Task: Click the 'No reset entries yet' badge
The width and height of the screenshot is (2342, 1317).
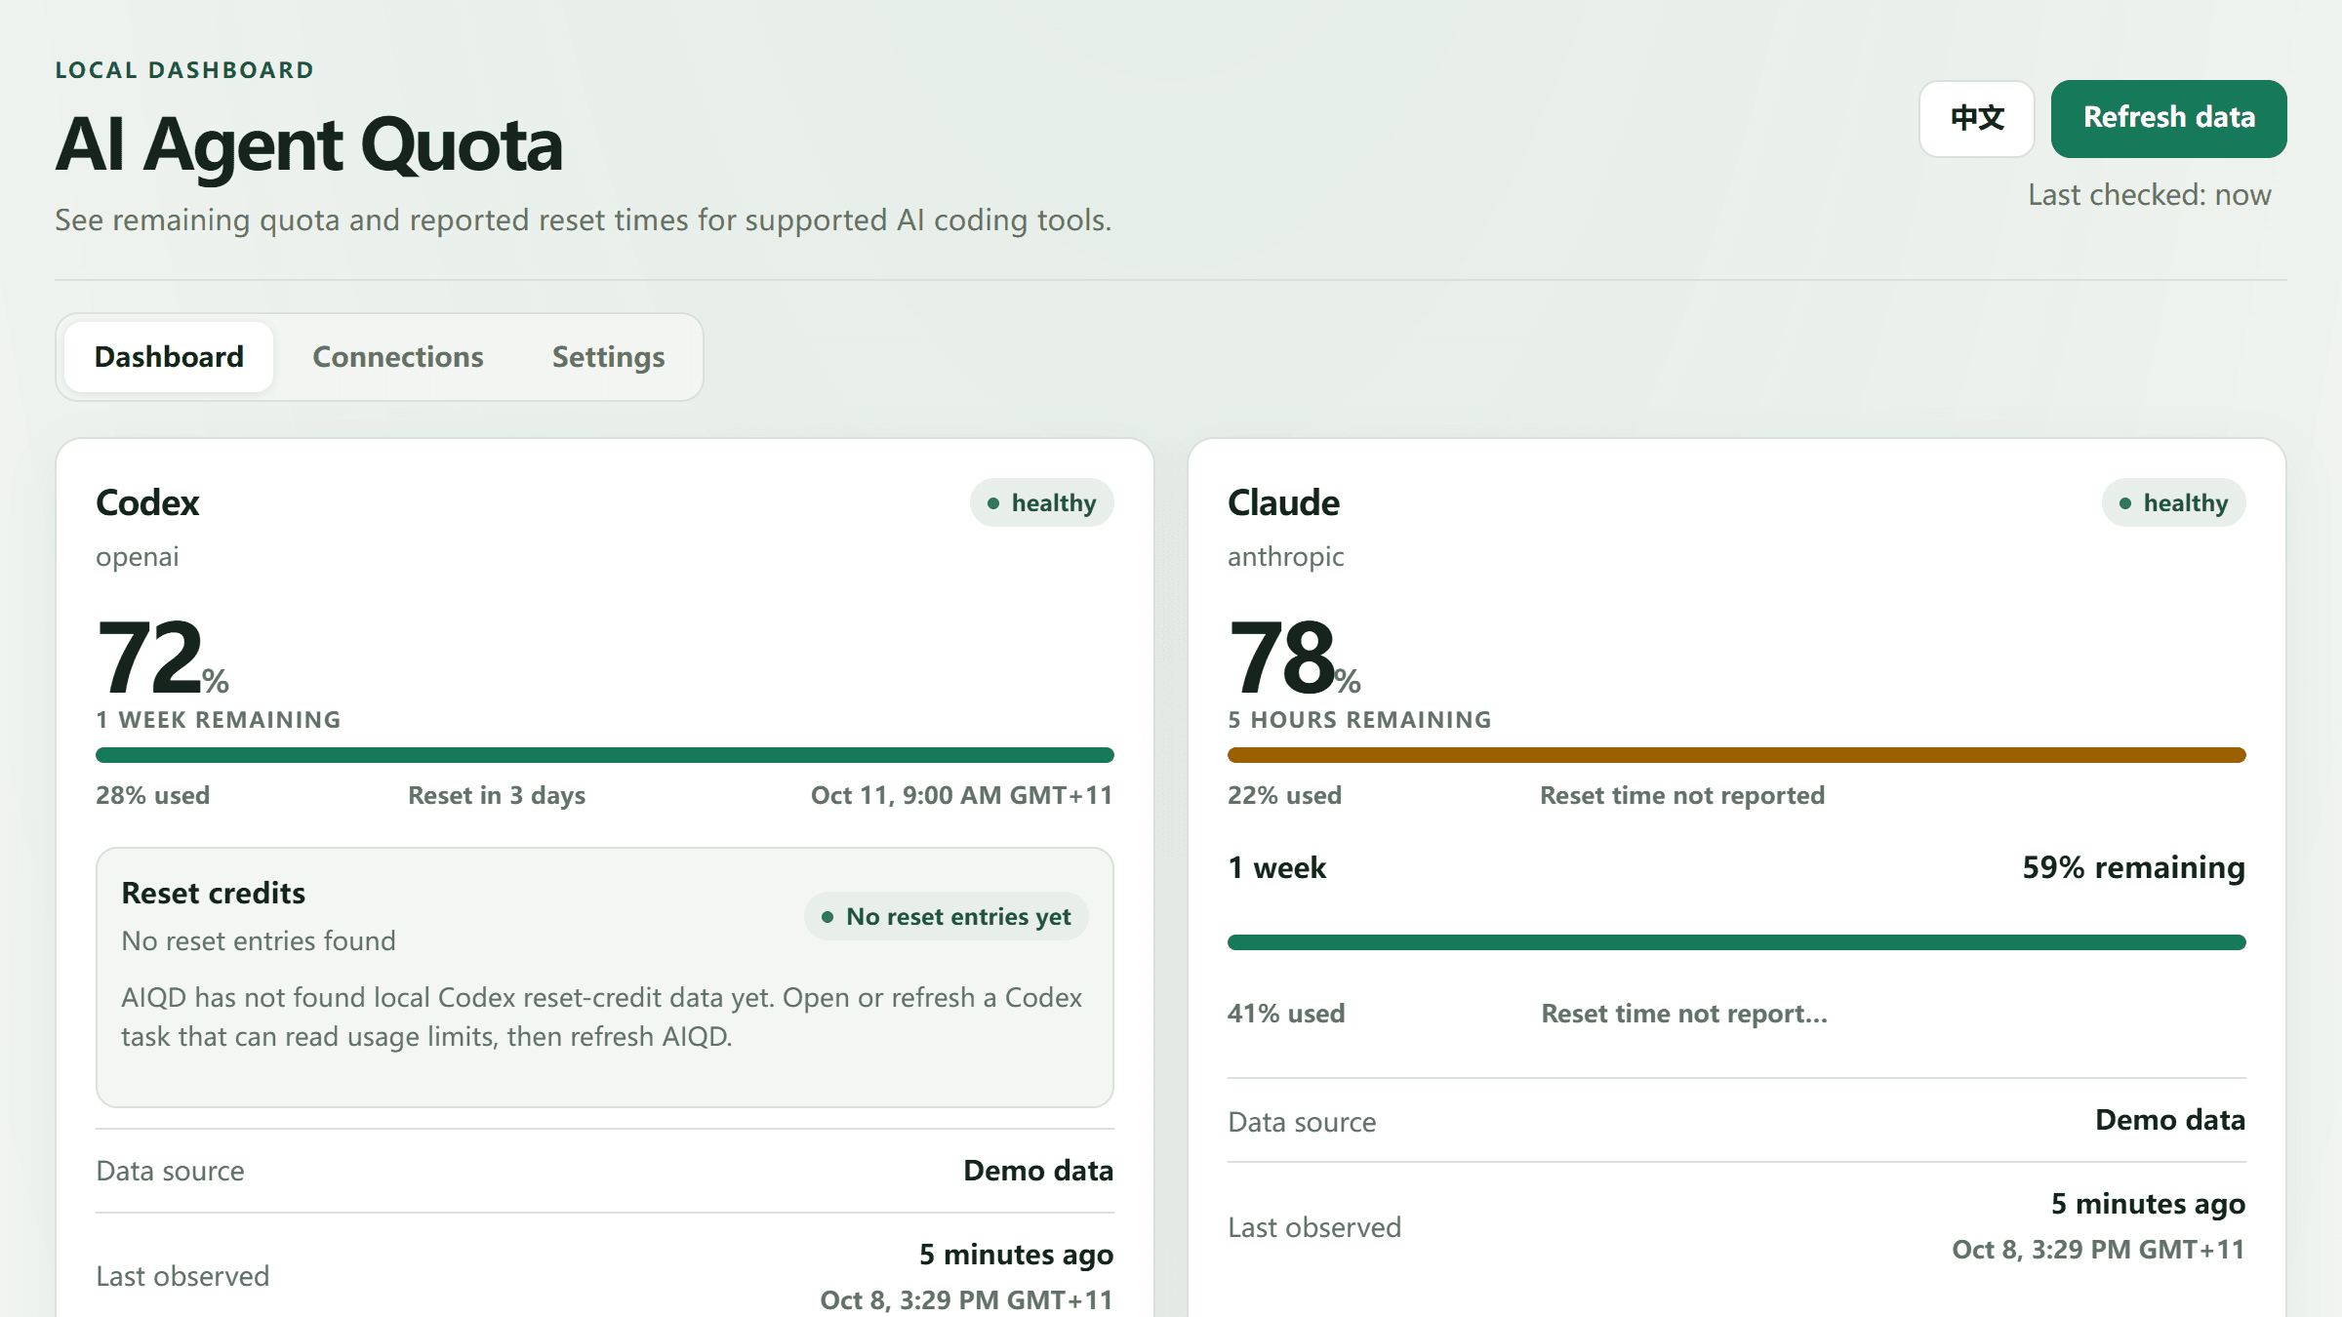Action: point(946,916)
